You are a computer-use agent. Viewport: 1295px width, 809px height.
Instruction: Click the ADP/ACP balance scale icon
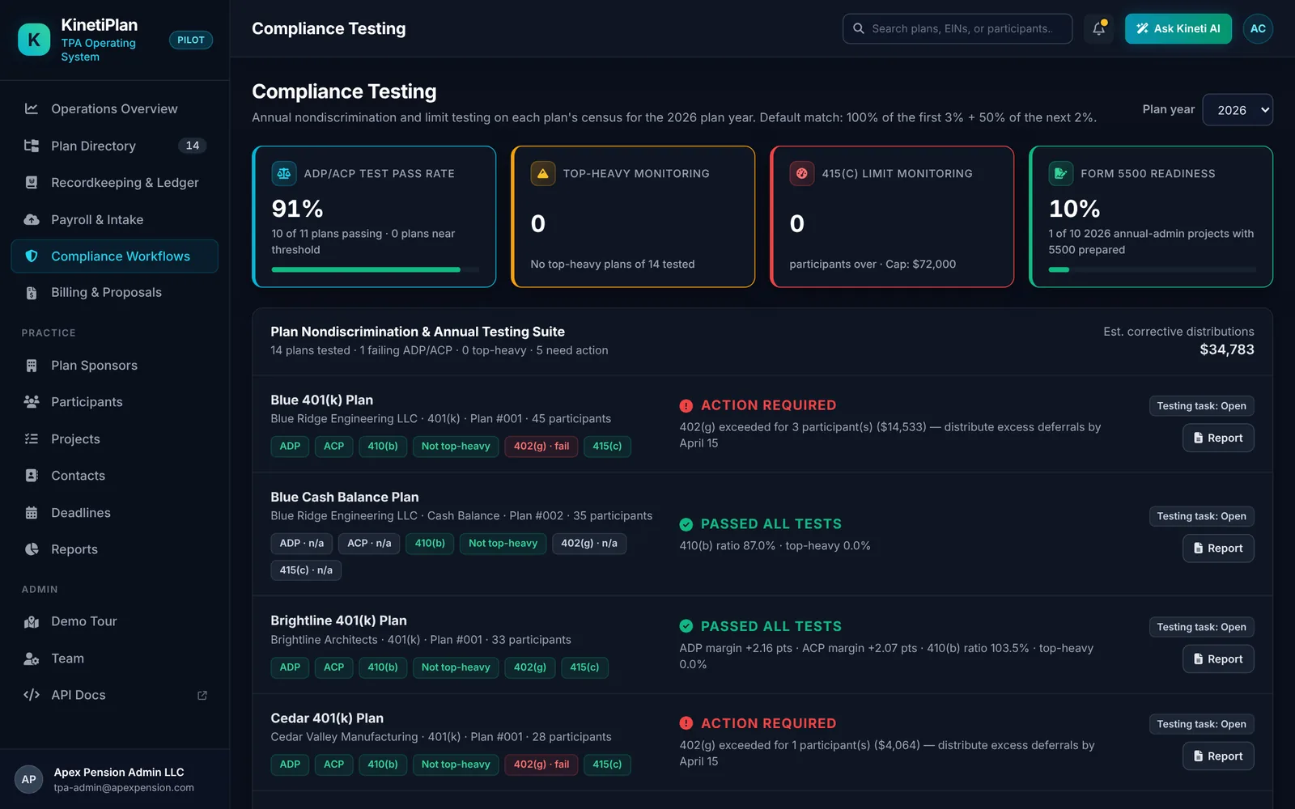coord(284,173)
